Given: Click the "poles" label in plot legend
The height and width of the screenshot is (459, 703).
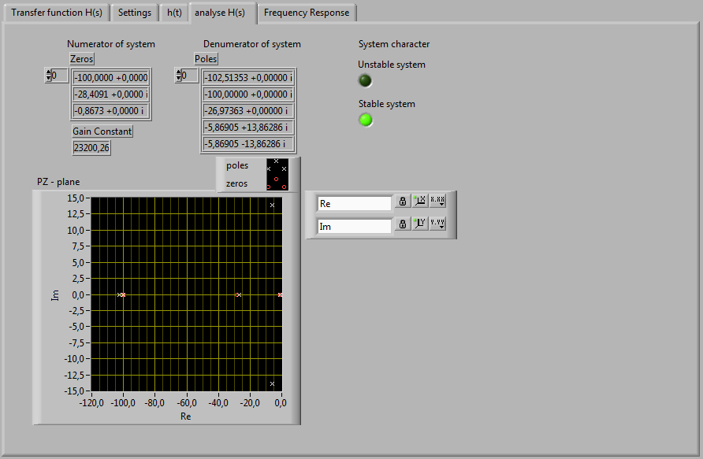Looking at the screenshot, I should pyautogui.click(x=237, y=165).
